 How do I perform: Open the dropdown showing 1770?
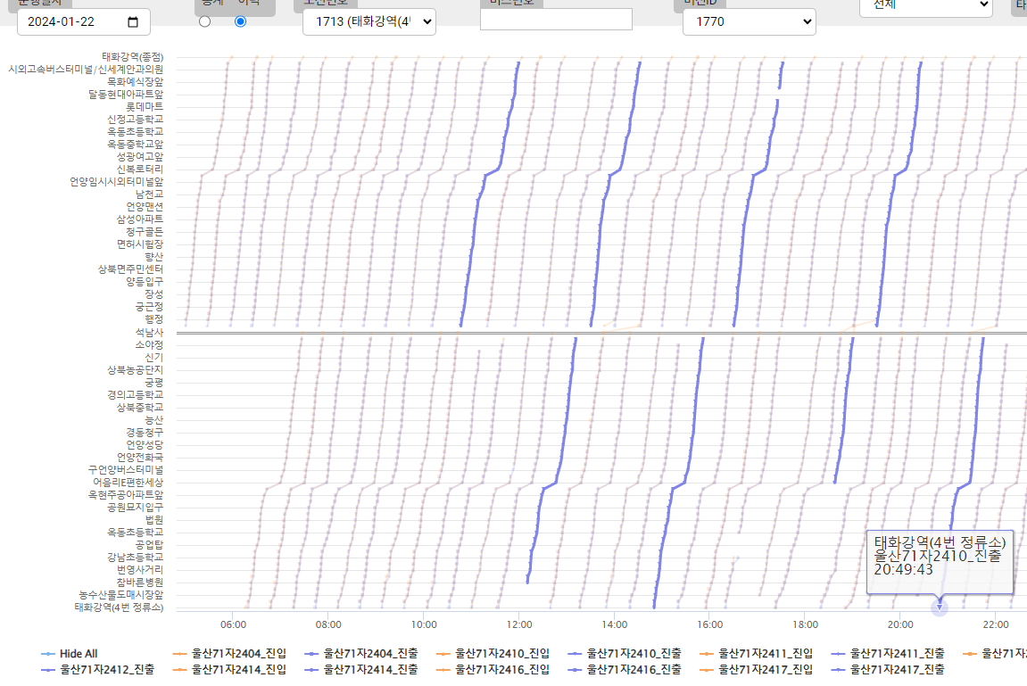tap(749, 21)
